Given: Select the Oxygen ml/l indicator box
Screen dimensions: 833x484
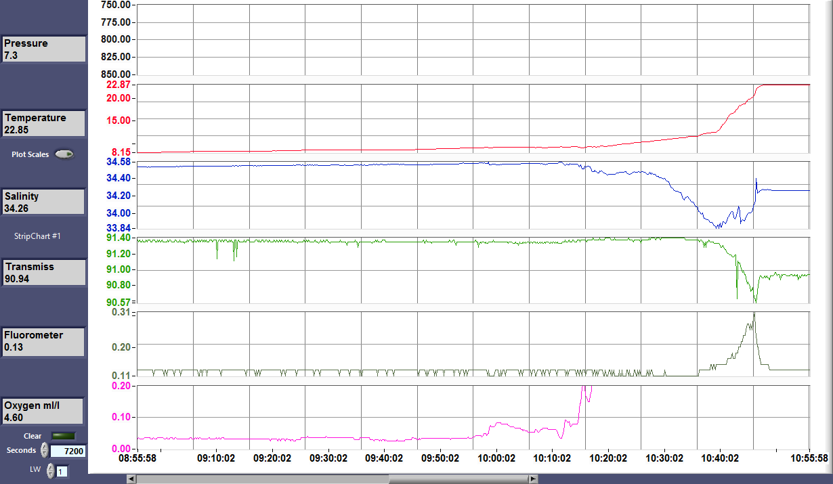Looking at the screenshot, I should tap(43, 412).
